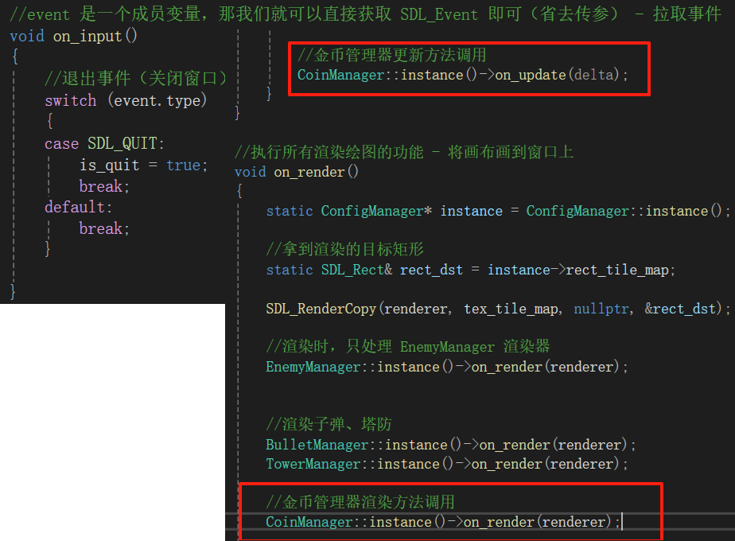Click the comment about EnemyManager 渲染器
The height and width of the screenshot is (541, 735).
408,346
